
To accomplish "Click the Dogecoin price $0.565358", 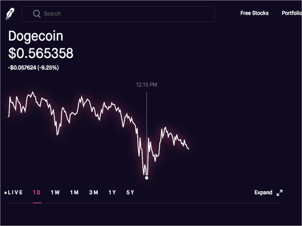I will point(40,53).
